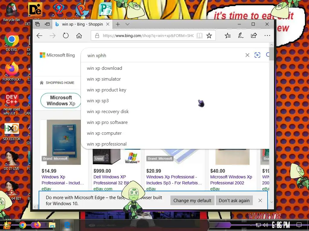This screenshot has height=231, width=309.
Task: Open File Explorer from the taskbar
Action: [52, 225]
